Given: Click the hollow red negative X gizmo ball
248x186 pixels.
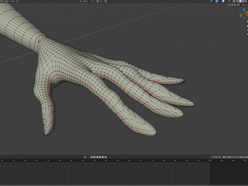Looking at the screenshot, I should 240,12.
